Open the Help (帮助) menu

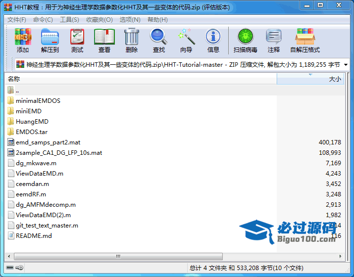[157, 20]
